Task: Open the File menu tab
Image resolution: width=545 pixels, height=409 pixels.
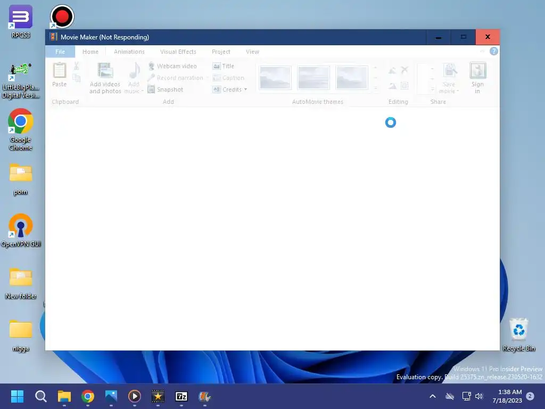Action: click(60, 52)
